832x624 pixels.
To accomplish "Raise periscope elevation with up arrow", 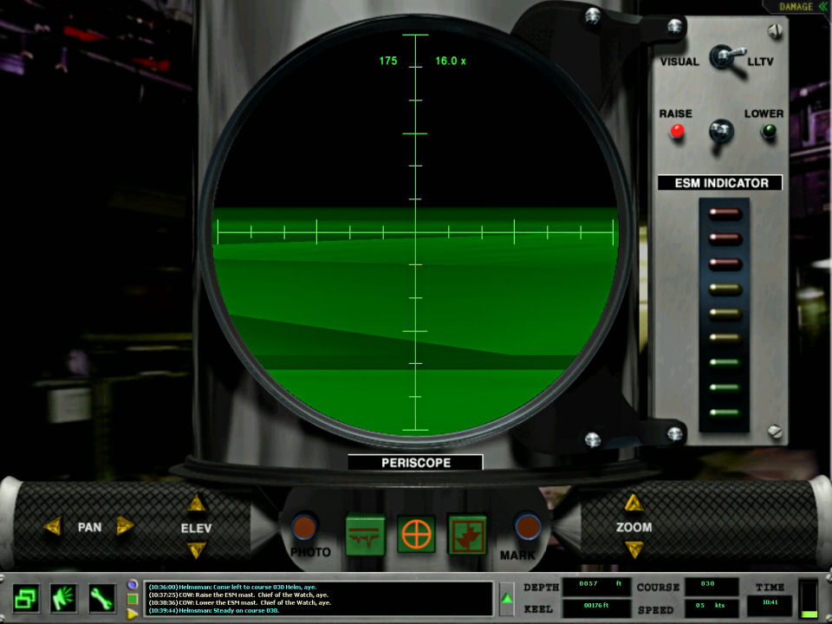I will (197, 504).
